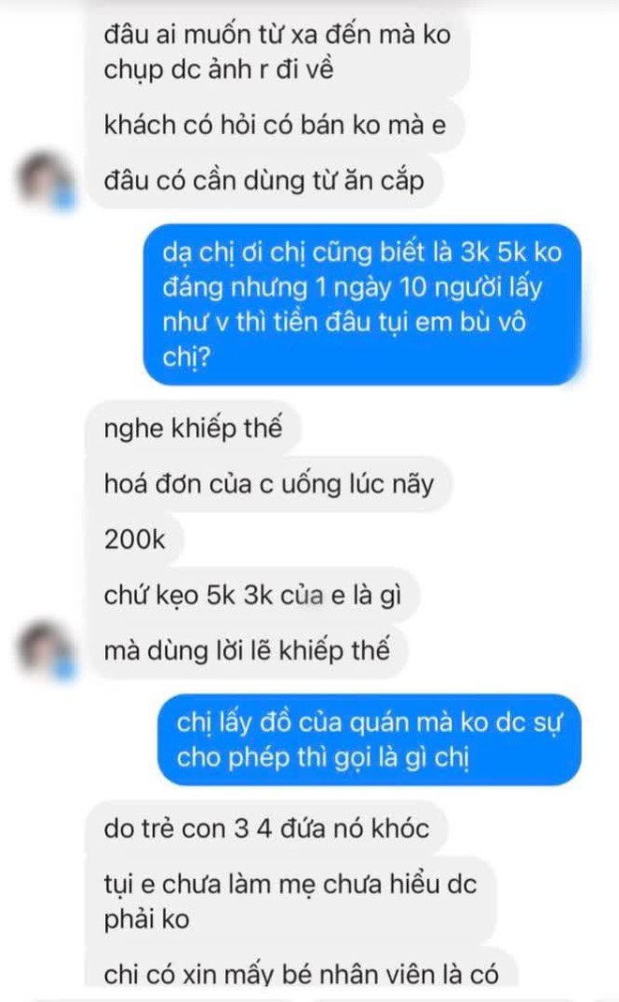This screenshot has height=1002, width=619.
Task: Select message 'đâu có cần dùng từ ăn cắp'
Action: click(x=264, y=180)
